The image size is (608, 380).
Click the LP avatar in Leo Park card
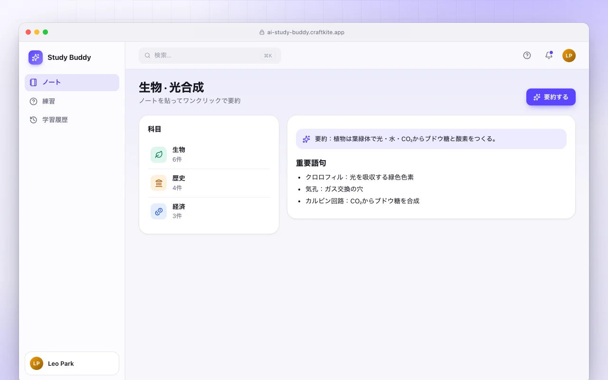click(x=37, y=363)
